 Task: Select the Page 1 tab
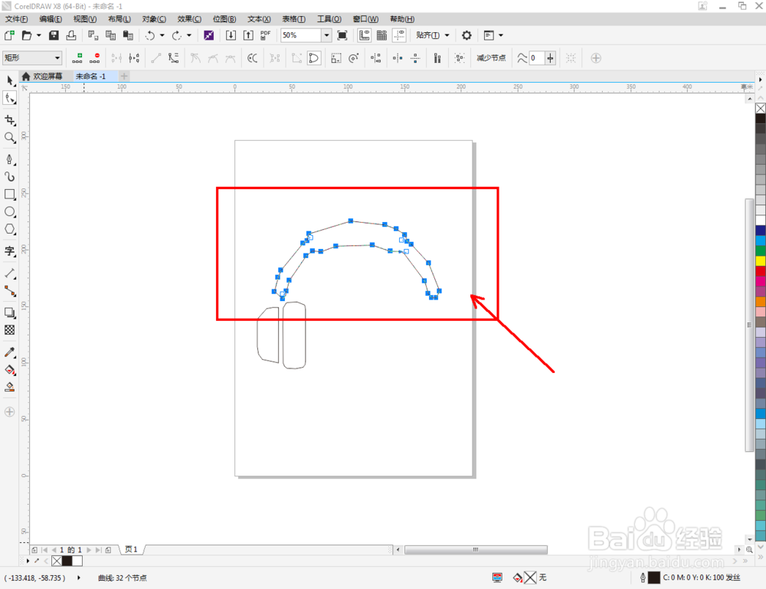click(x=131, y=549)
